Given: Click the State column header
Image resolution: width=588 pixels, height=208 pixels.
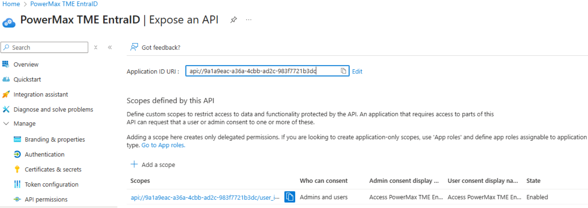Looking at the screenshot, I should coord(533,181).
